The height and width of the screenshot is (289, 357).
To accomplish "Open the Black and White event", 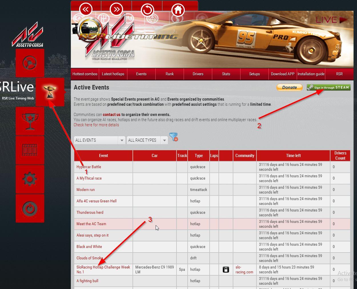I will (89, 247).
